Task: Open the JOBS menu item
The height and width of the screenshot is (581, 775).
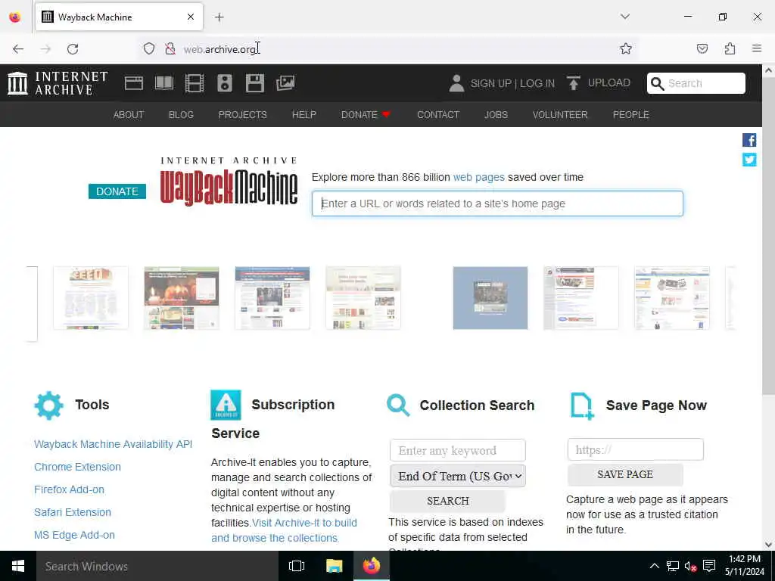Action: pyautogui.click(x=496, y=115)
